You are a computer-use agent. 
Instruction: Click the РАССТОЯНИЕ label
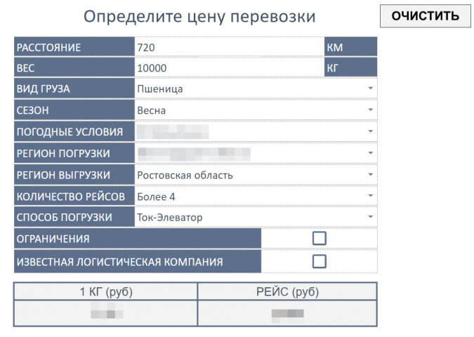point(74,47)
